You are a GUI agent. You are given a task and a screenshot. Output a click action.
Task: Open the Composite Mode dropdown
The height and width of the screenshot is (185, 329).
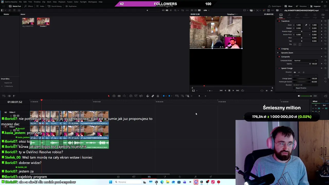[x=305, y=61]
